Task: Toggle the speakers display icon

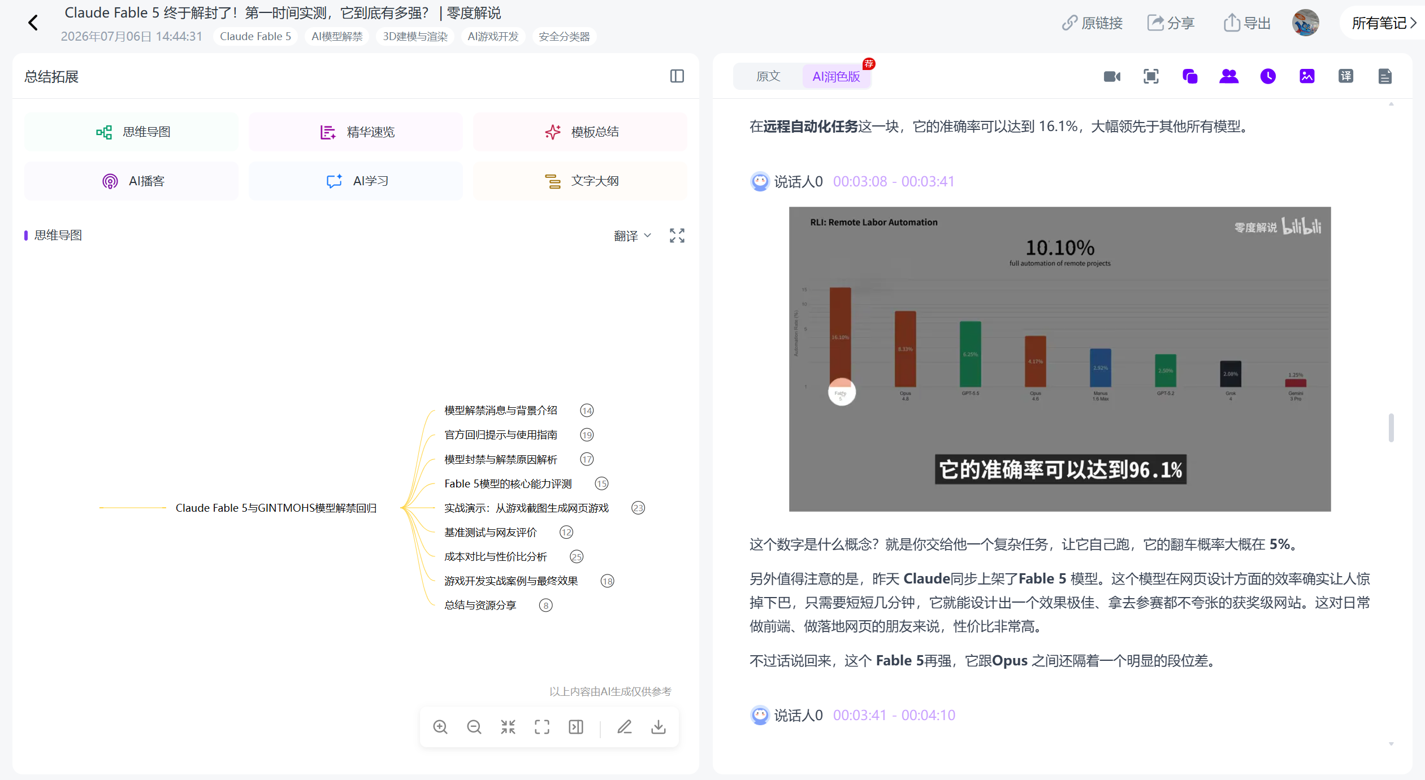Action: (x=1229, y=76)
